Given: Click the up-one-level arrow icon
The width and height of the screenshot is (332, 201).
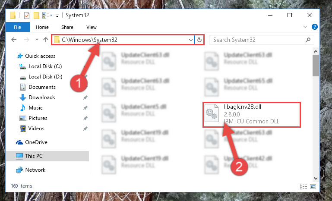Looking at the screenshot, I should tap(45, 40).
